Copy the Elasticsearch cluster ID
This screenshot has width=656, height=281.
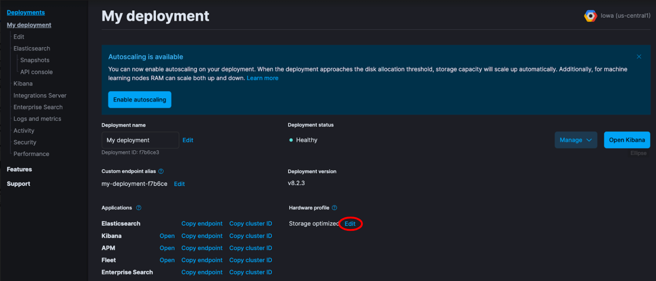pos(251,224)
